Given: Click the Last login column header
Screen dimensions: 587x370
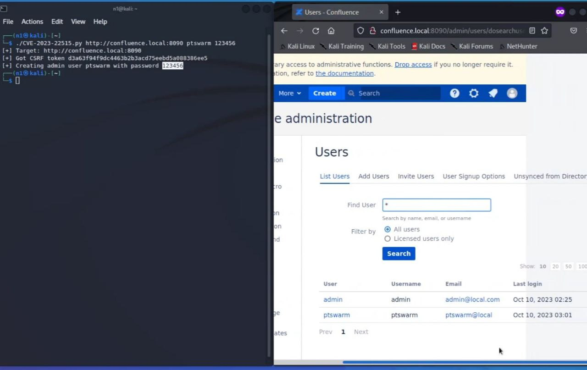Looking at the screenshot, I should point(527,284).
